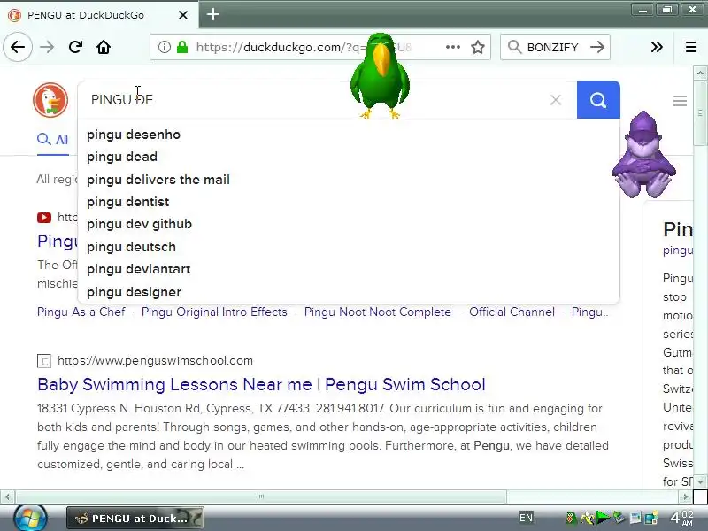Choose suggestion pingu desenho

click(134, 135)
